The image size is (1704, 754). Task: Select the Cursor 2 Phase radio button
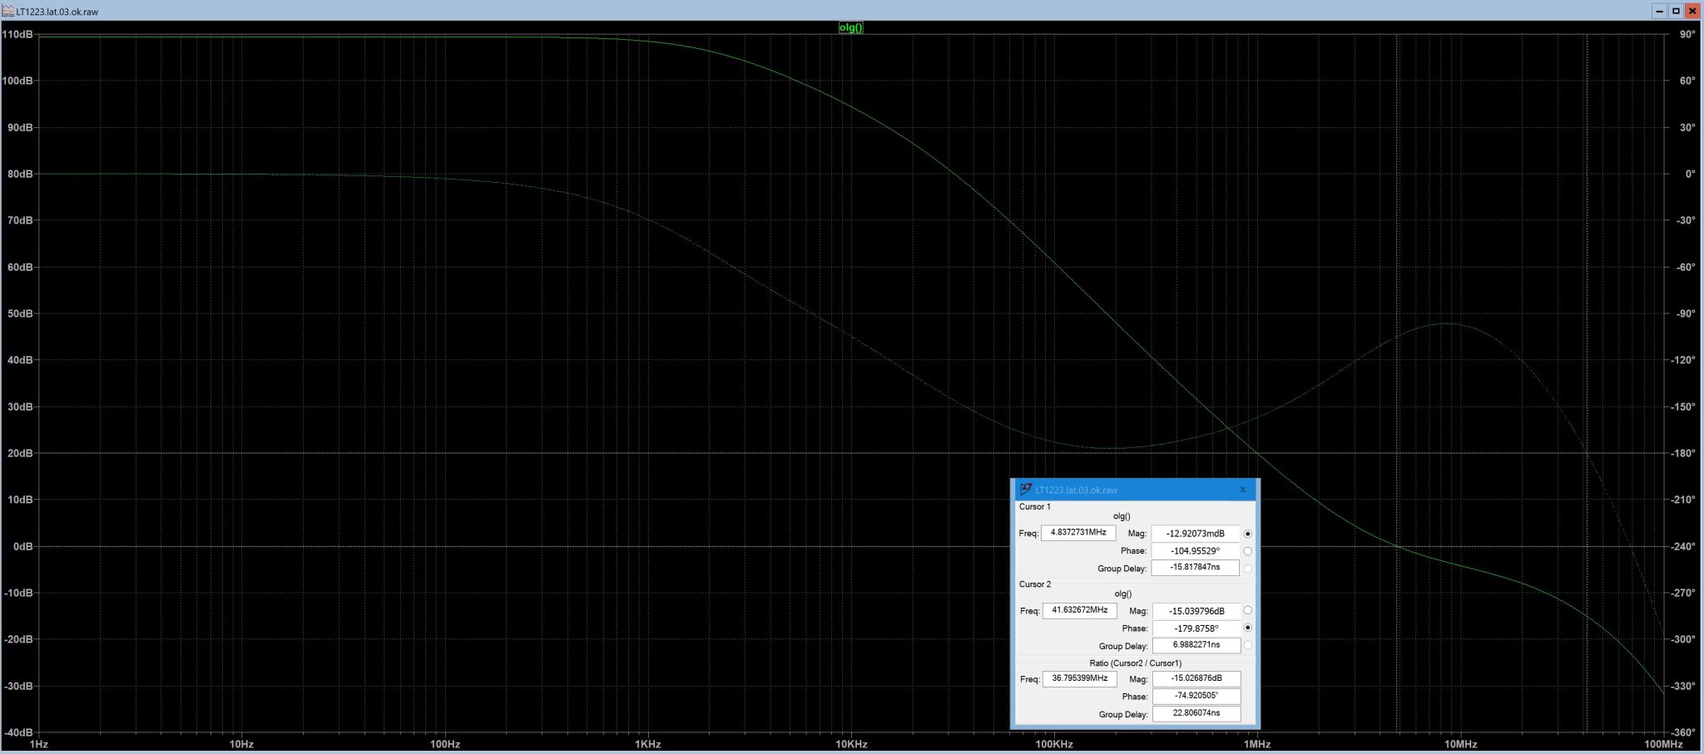pyautogui.click(x=1247, y=628)
